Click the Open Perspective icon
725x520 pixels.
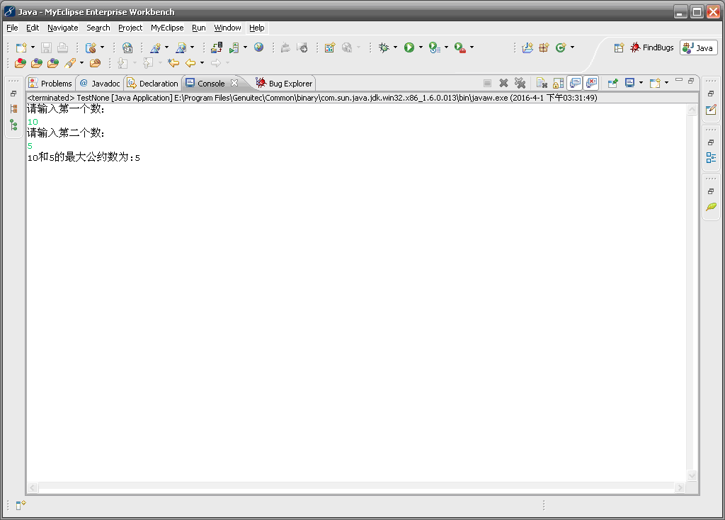tap(619, 47)
